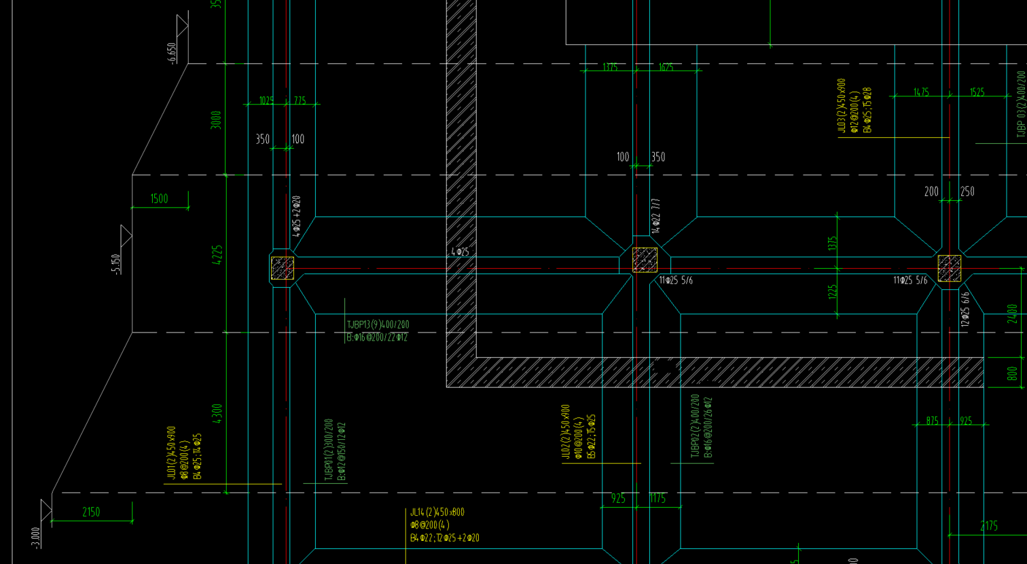Click the TJBP02(2)400/200 footing label
This screenshot has width=1027, height=564.
pos(695,426)
